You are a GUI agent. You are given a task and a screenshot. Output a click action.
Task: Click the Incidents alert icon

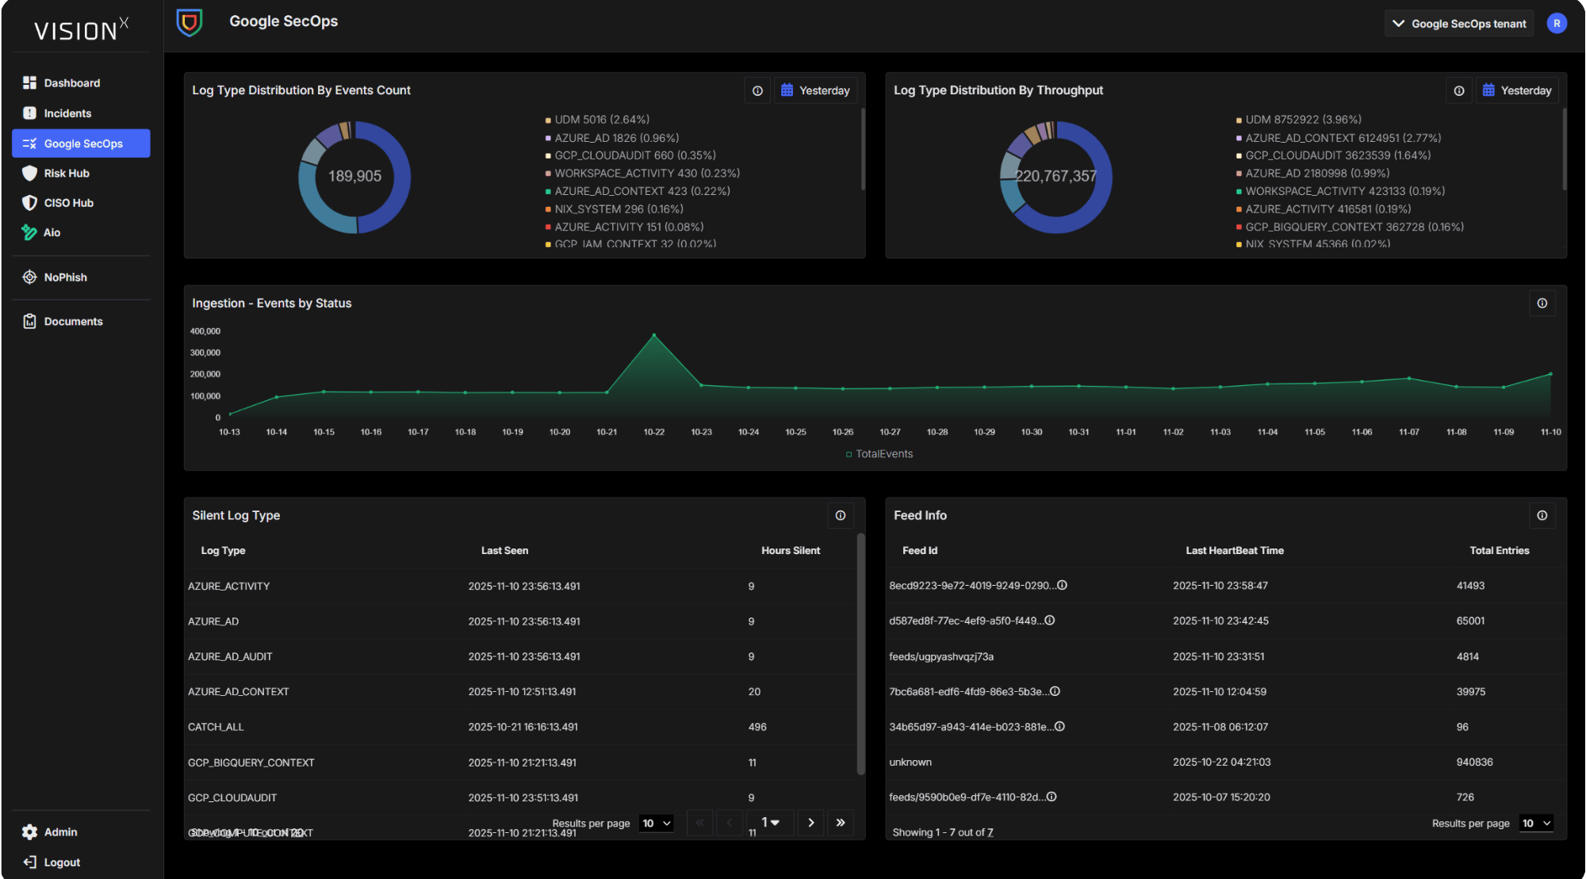coord(29,113)
